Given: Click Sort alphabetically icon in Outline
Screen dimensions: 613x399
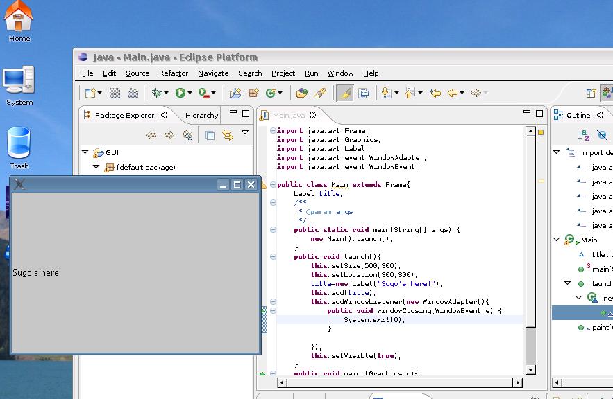Looking at the screenshot, I should pos(584,135).
